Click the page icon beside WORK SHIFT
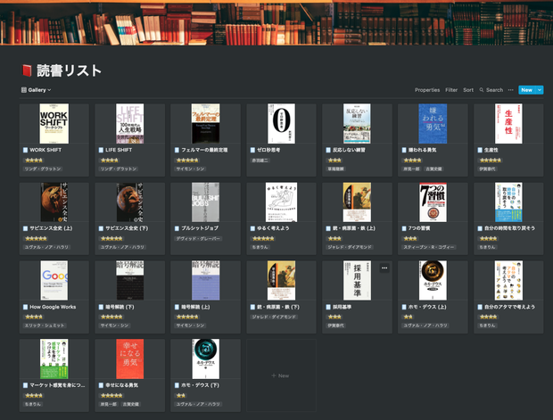Image resolution: width=553 pixels, height=420 pixels. (25, 150)
